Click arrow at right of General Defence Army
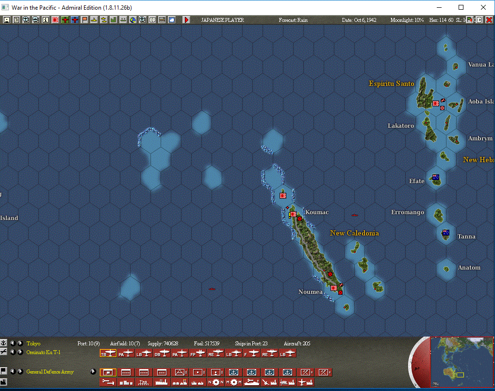The height and width of the screenshot is (391, 495). 93,372
